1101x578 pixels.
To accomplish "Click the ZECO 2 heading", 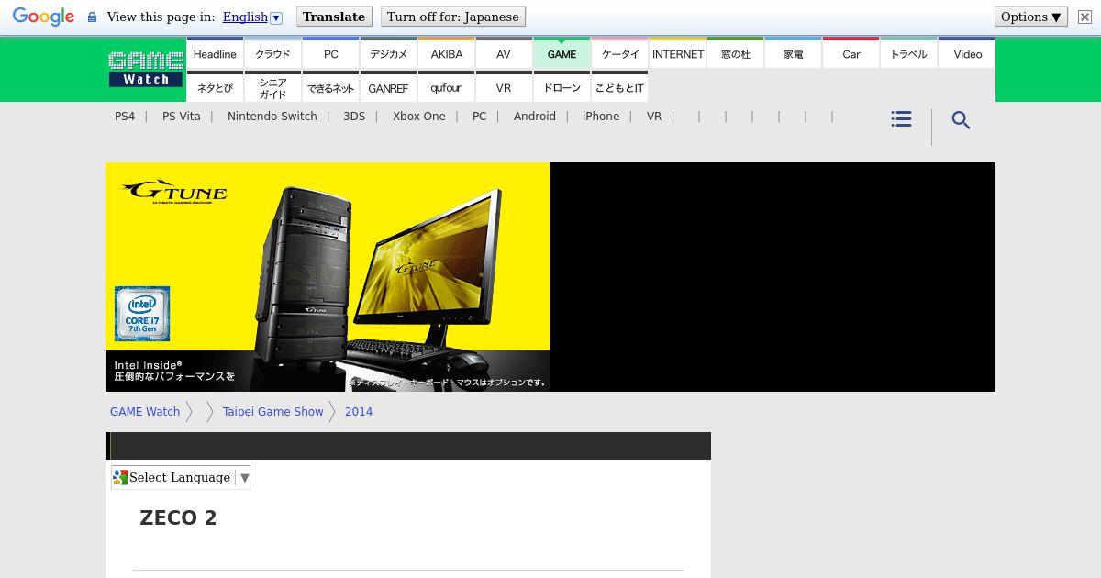I will [x=178, y=517].
